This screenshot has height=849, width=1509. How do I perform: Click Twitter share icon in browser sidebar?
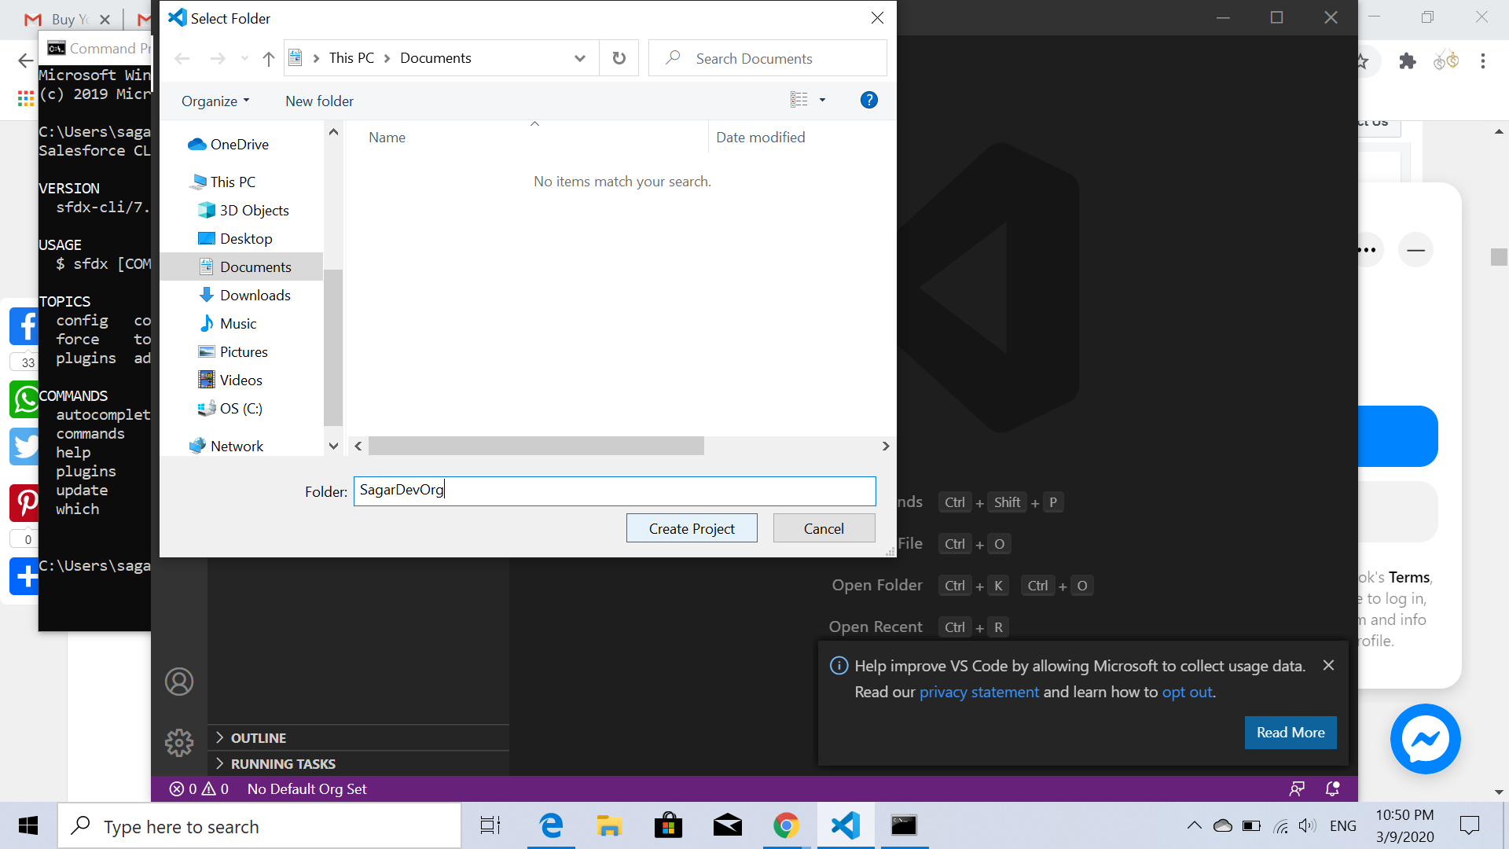click(24, 447)
